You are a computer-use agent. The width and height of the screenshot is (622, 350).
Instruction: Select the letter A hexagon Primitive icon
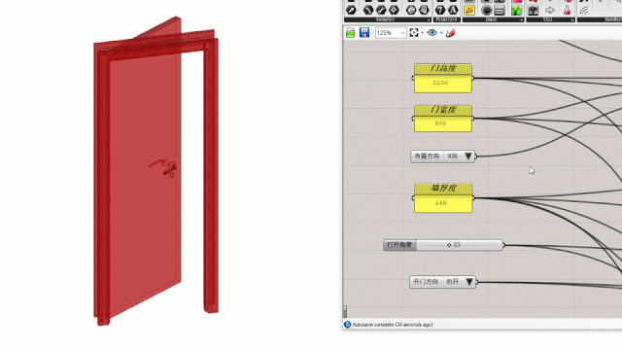(x=453, y=10)
